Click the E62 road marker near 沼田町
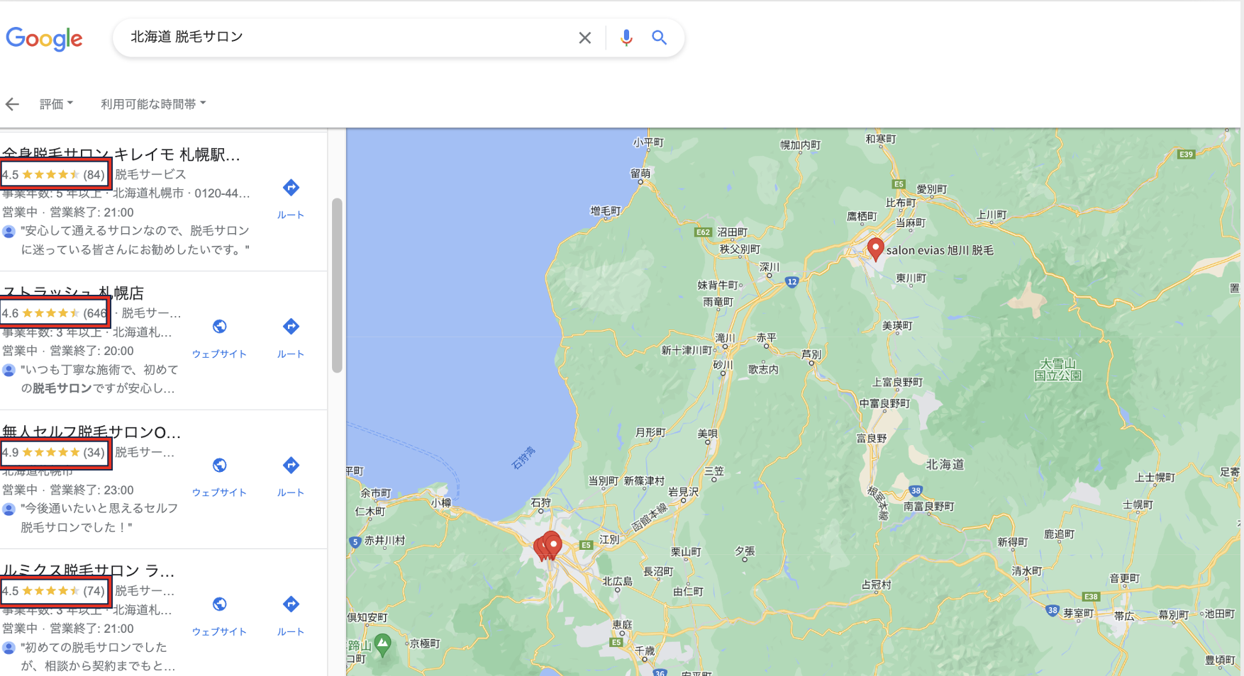The height and width of the screenshot is (676, 1244). (x=703, y=232)
